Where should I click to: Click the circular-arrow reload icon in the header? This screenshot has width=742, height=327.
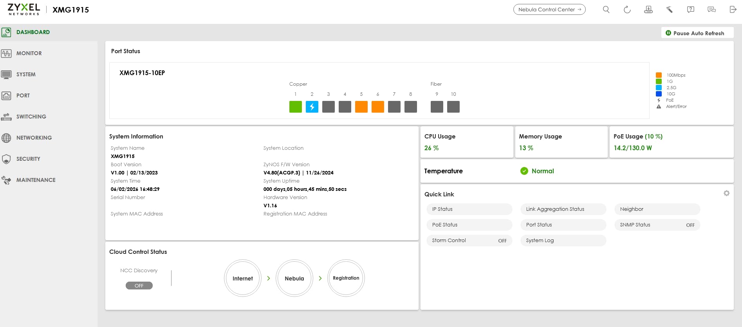pyautogui.click(x=627, y=9)
